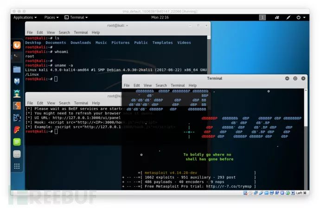This screenshot has width=320, height=208.
Task: Open View menu in top root@kali terminal
Action: pos(51,32)
